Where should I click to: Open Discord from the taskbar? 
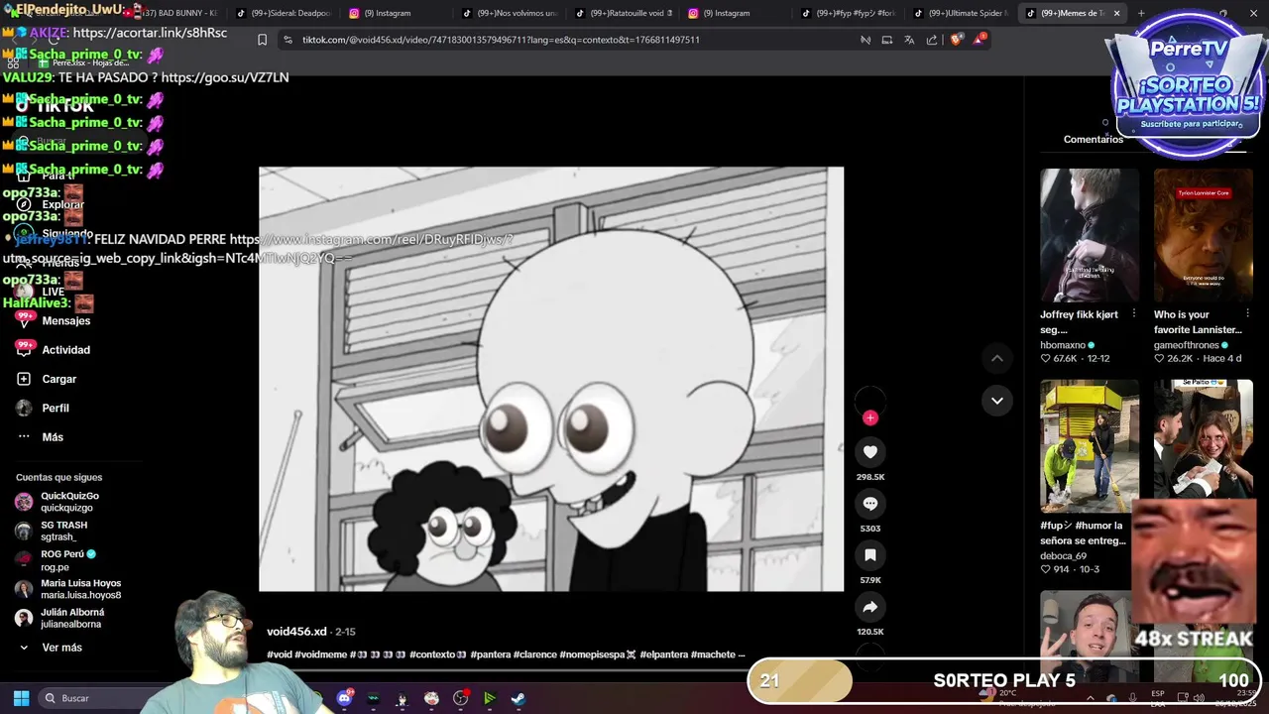344,698
